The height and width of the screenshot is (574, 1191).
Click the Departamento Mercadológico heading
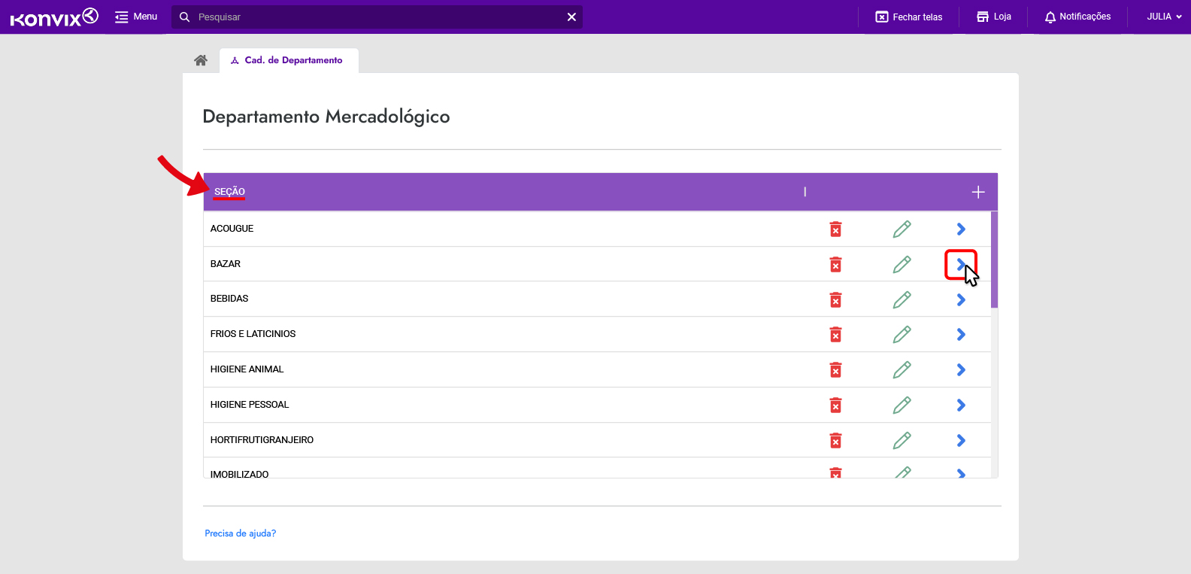pyautogui.click(x=326, y=117)
